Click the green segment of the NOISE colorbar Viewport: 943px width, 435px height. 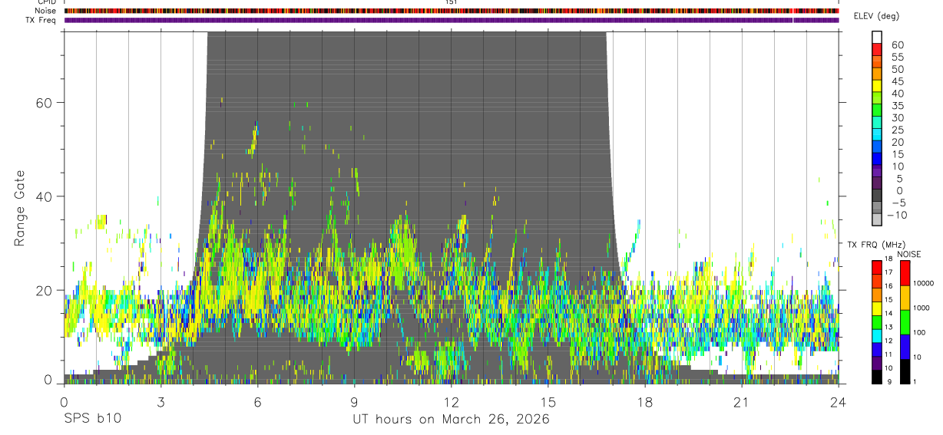(904, 322)
